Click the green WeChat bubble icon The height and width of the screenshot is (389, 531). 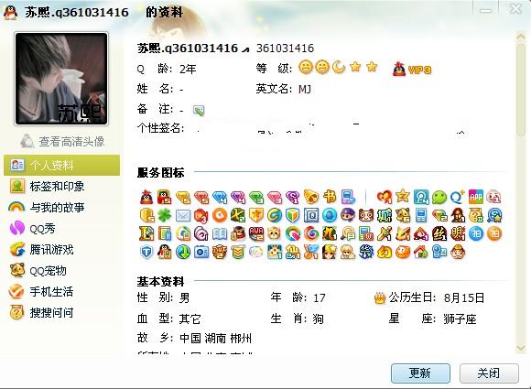click(x=439, y=197)
